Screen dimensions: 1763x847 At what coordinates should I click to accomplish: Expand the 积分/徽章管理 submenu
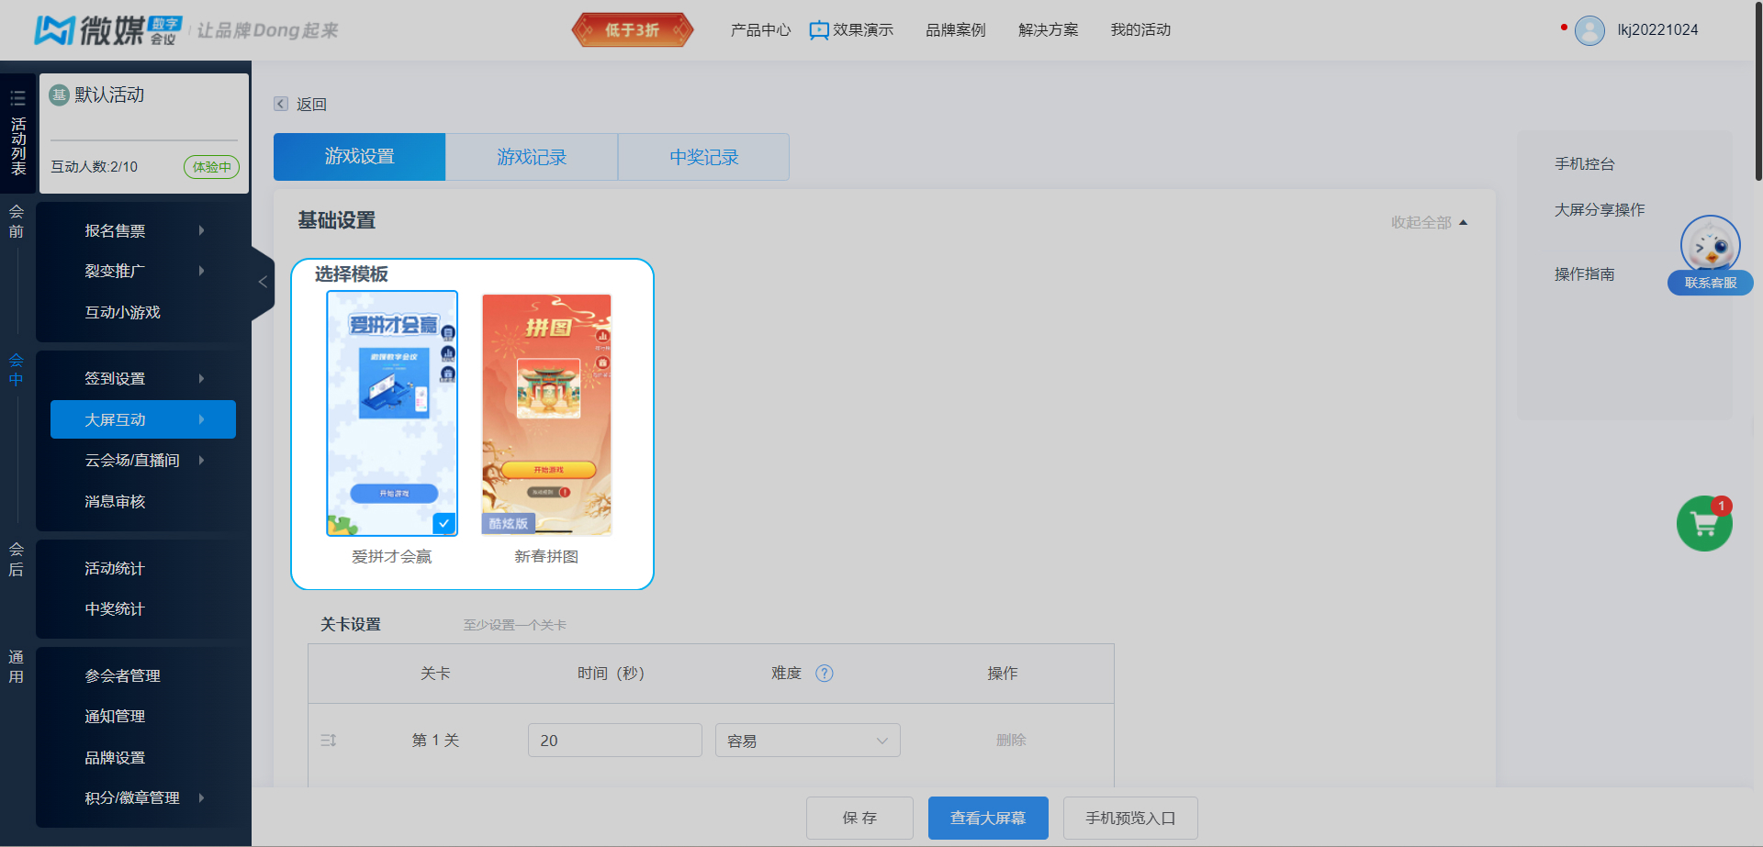coord(201,797)
